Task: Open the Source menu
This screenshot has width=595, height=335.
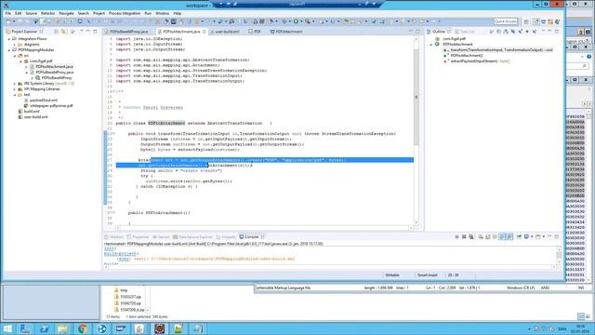Action: pyautogui.click(x=31, y=13)
